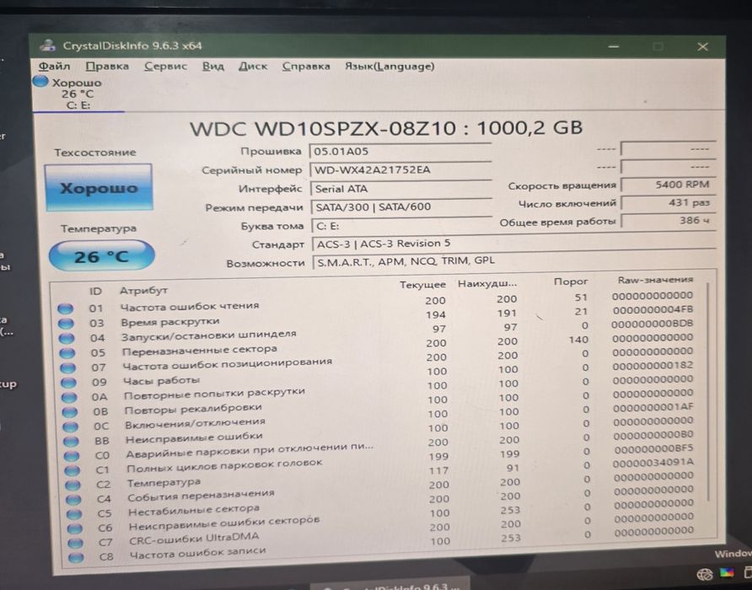The width and height of the screenshot is (752, 590).
Task: Select the Время раскрутки attribute row text
Action: (169, 321)
